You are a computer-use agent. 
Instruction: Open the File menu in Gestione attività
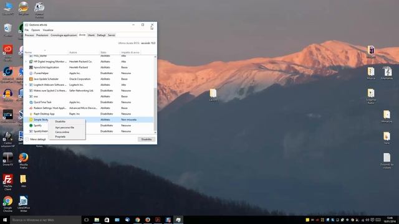[27, 30]
